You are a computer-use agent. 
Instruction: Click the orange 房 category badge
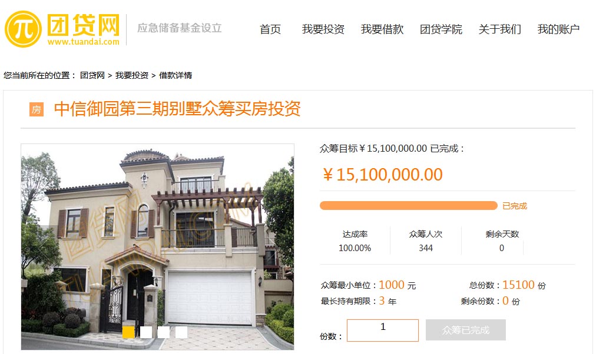tap(37, 109)
